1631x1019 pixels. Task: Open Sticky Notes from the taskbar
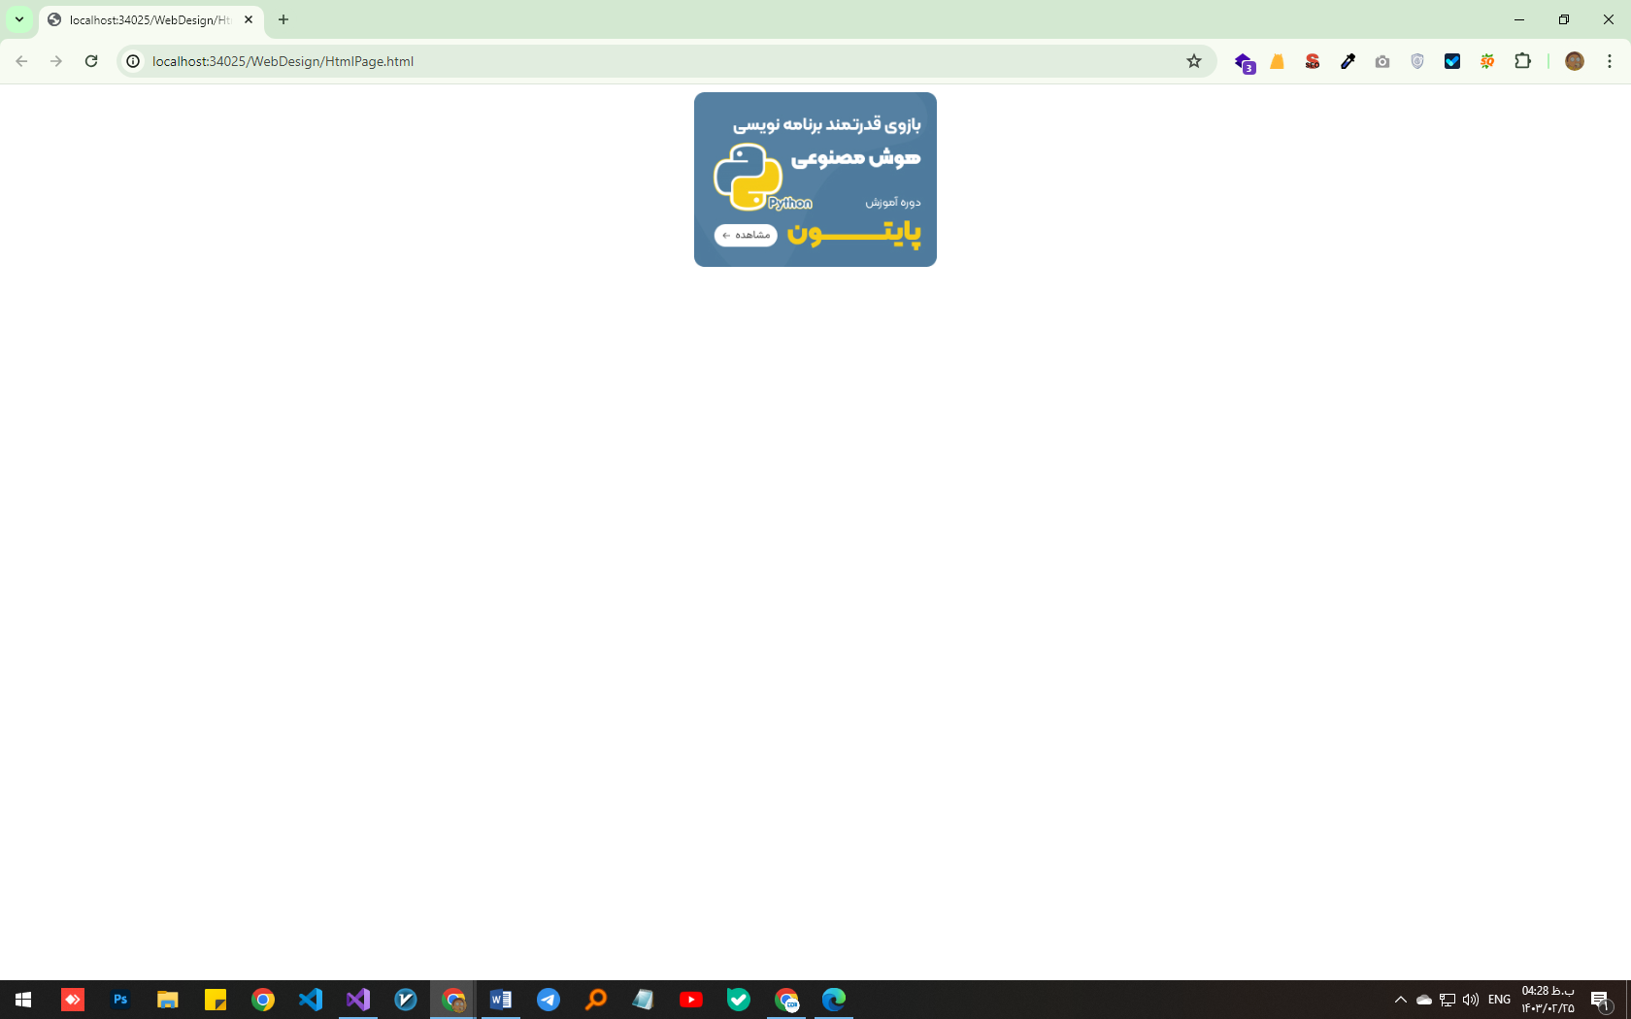(216, 1000)
